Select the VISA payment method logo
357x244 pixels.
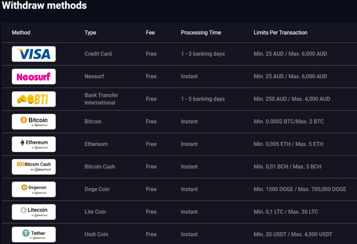[34, 54]
